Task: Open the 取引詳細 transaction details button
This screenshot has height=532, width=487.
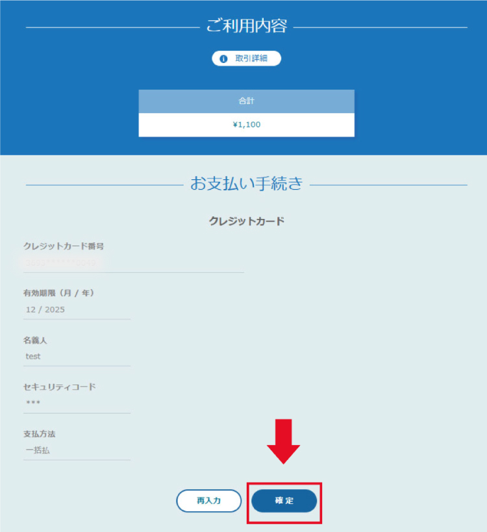Action: [247, 58]
